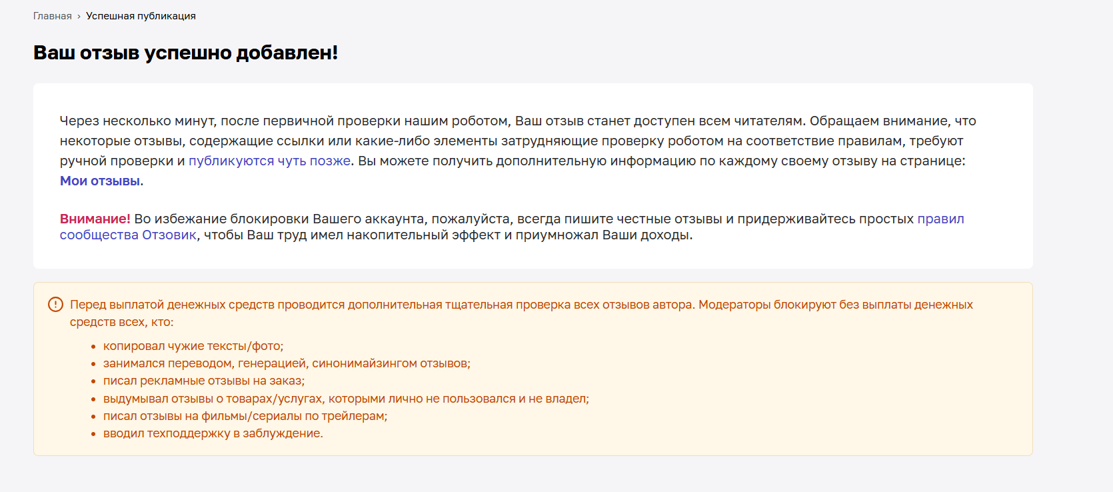The image size is (1113, 492).
Task: Click the red Внимание! label
Action: pos(95,219)
